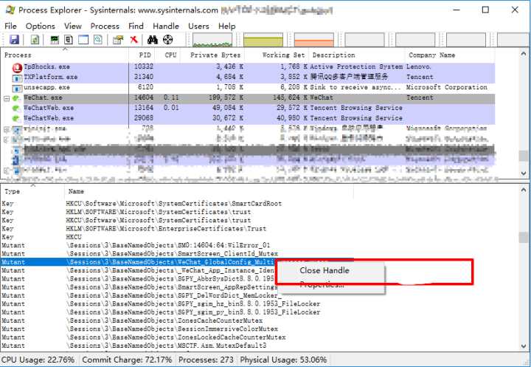Collapse the WeChat.exe process tree
531x367 pixels.
pos(7,98)
